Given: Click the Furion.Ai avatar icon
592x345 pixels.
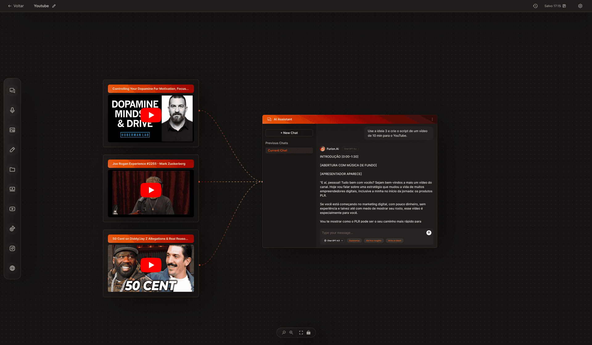Looking at the screenshot, I should pyautogui.click(x=323, y=149).
